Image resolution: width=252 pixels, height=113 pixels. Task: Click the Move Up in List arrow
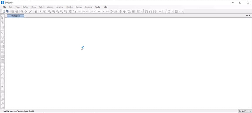pos(120,11)
